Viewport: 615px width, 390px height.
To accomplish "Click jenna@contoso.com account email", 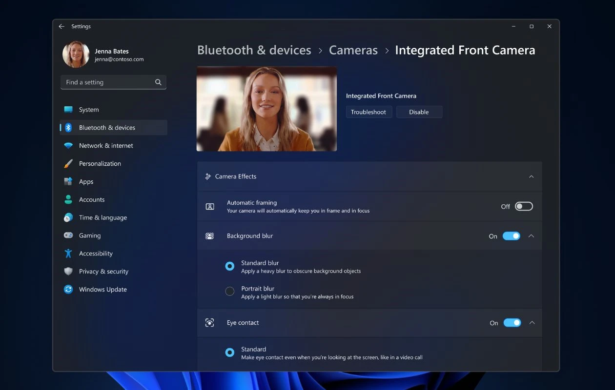I will [x=119, y=59].
